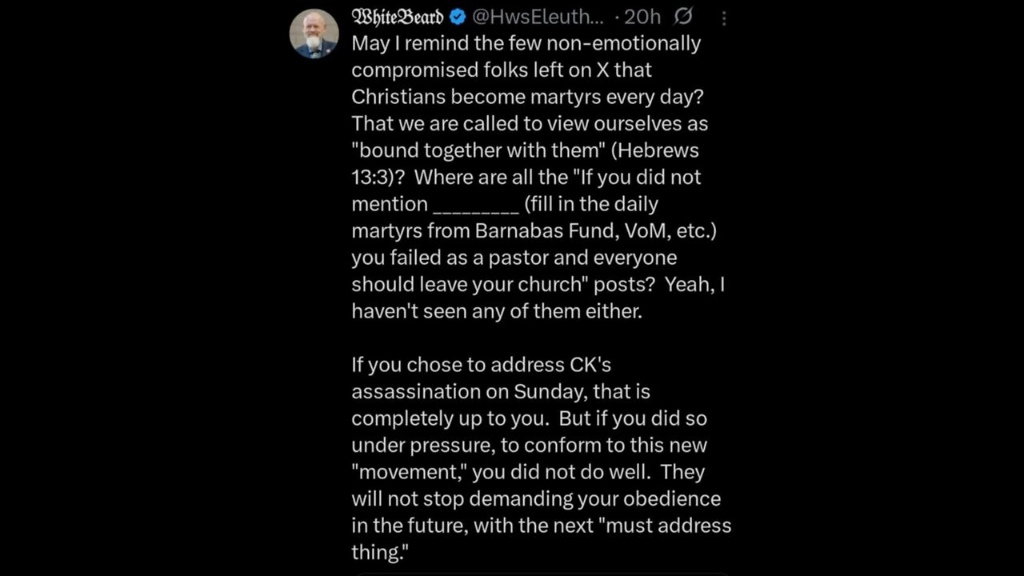The image size is (1024, 576).
Task: Tap the Grok slashed-circle icon
Action: 683,16
